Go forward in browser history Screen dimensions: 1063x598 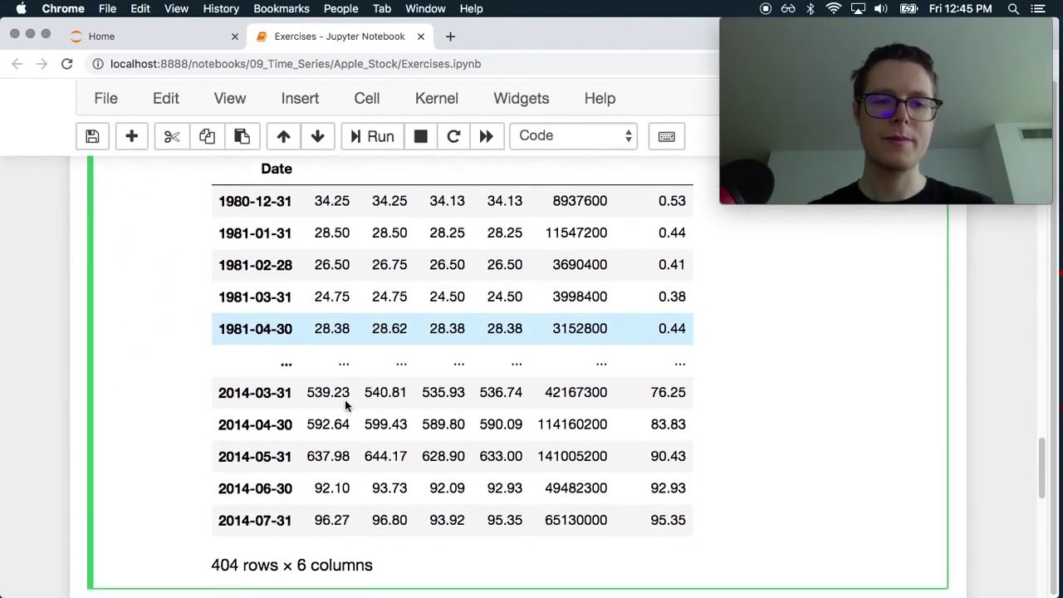tap(42, 64)
